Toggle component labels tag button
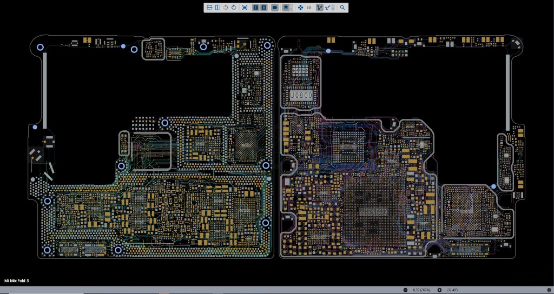554x294 pixels. (x=275, y=8)
